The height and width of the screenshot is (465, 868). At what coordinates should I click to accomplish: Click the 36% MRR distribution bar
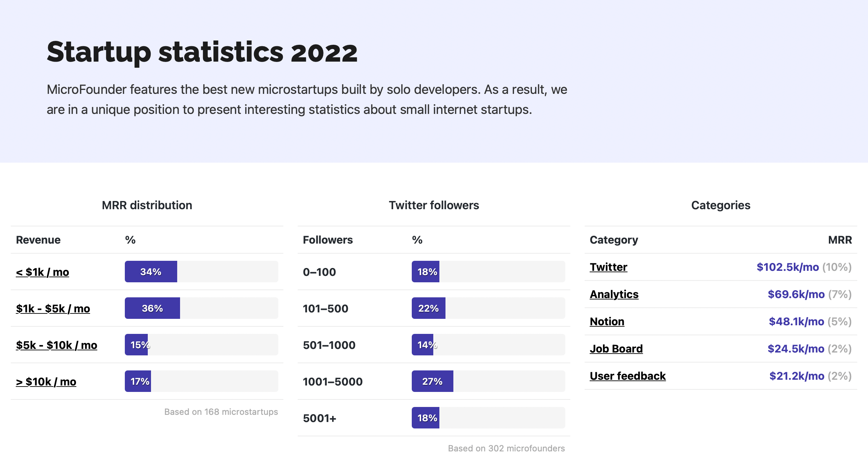point(201,308)
